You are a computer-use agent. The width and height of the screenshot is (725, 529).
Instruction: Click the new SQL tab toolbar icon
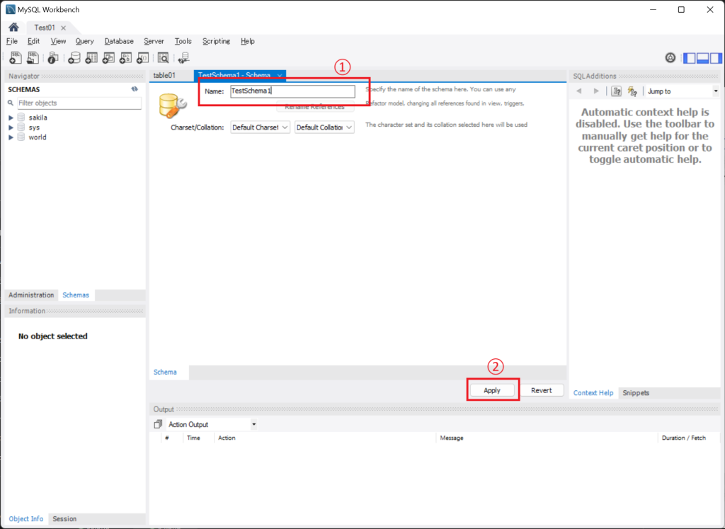point(15,58)
